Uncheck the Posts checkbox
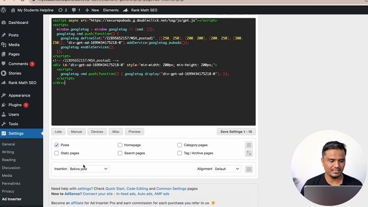 (x=56, y=145)
